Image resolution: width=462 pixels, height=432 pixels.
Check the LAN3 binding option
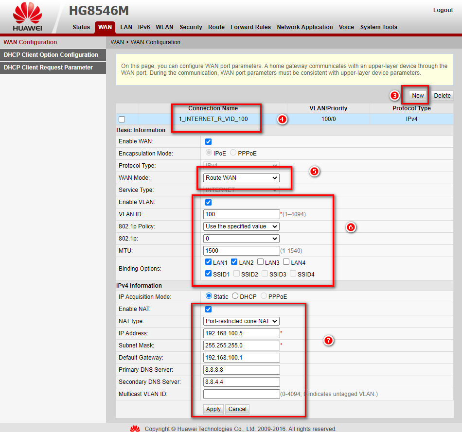(261, 262)
